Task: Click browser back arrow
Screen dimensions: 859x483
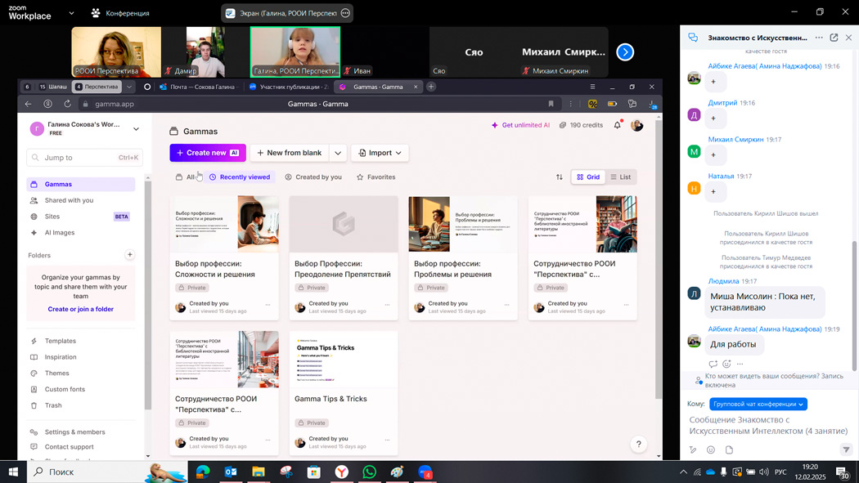Action: (x=28, y=104)
